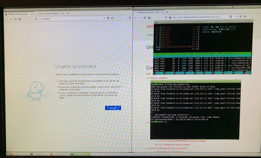The height and width of the screenshot is (158, 261).
Task: Click the Load average reading in htop
Action: pos(219,29)
